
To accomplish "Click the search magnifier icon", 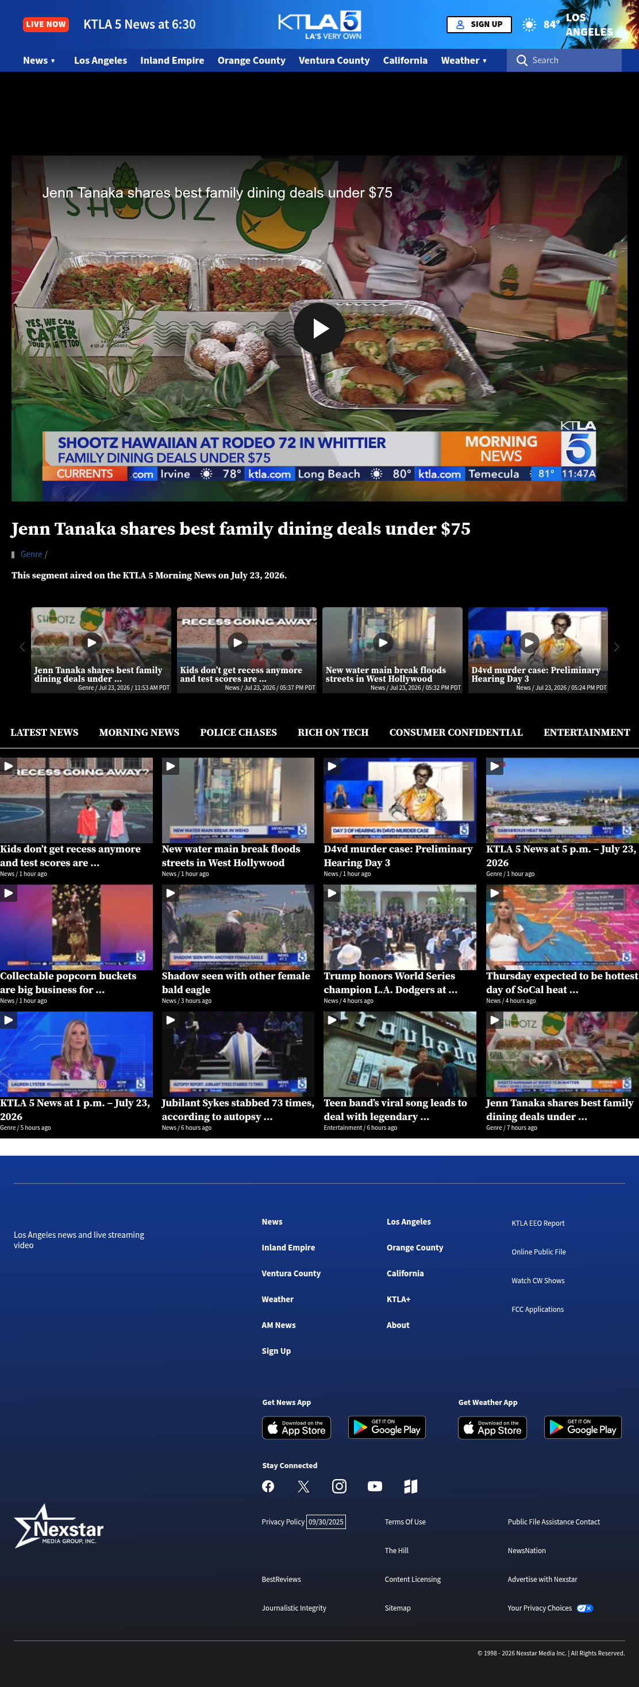I will 522,60.
